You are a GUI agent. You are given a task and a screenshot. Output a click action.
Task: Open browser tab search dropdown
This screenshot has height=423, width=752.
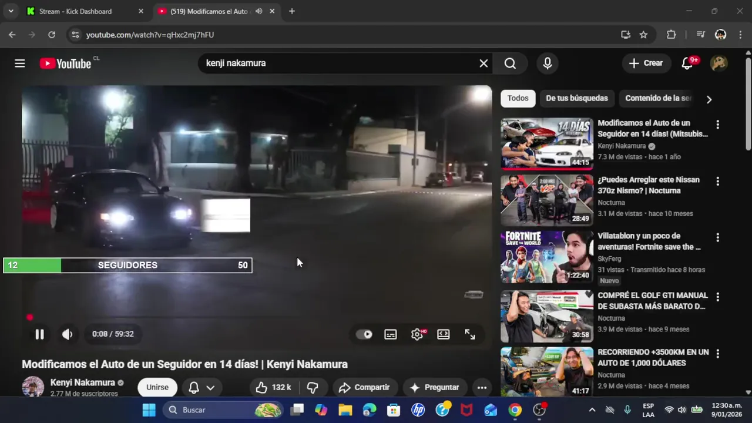11,11
